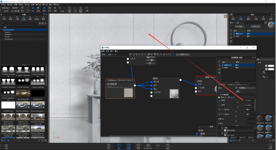
Task: Select the texture map node in the graph
Action: coord(120,88)
